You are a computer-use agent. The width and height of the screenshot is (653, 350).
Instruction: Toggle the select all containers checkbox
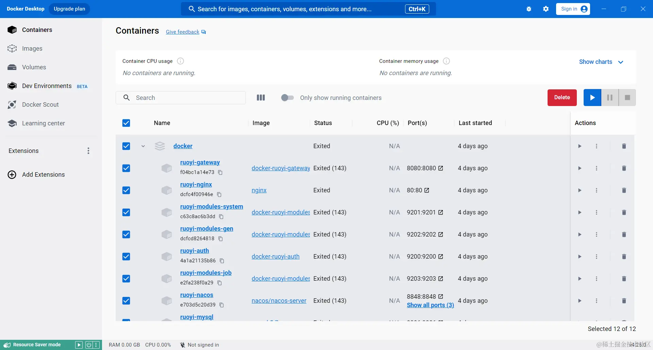click(x=126, y=123)
